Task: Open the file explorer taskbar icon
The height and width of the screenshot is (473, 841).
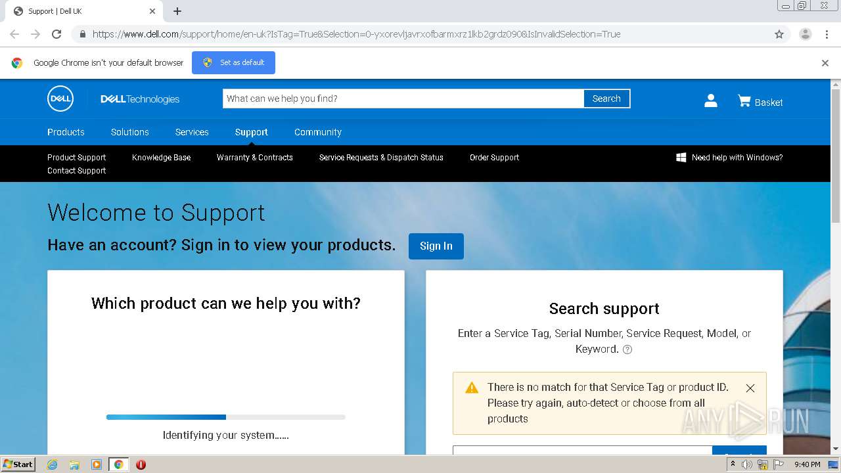Action: pos(74,464)
